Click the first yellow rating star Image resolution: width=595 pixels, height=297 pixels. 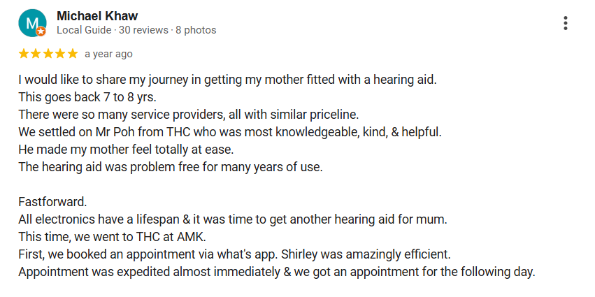pos(24,54)
